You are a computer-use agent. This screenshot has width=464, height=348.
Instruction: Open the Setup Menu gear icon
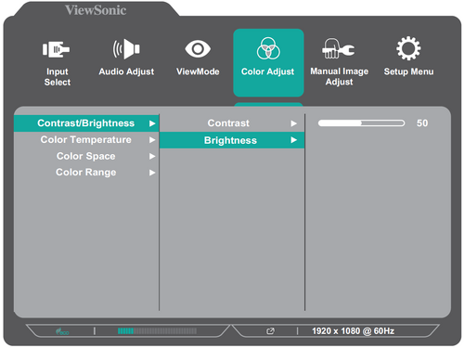pos(408,48)
